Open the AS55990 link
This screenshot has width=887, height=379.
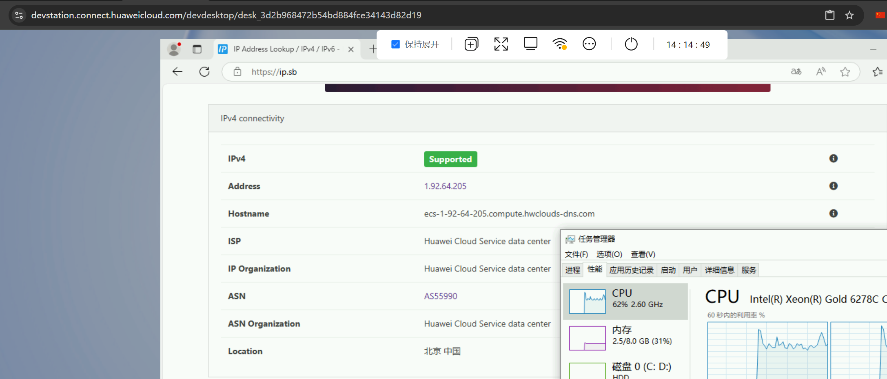click(x=441, y=296)
